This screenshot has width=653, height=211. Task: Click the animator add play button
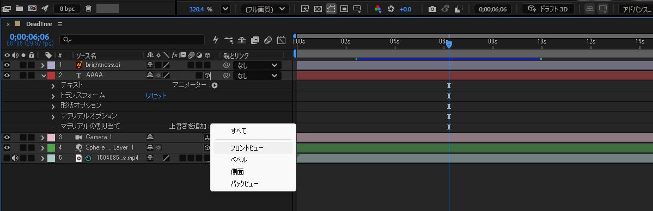pos(215,85)
